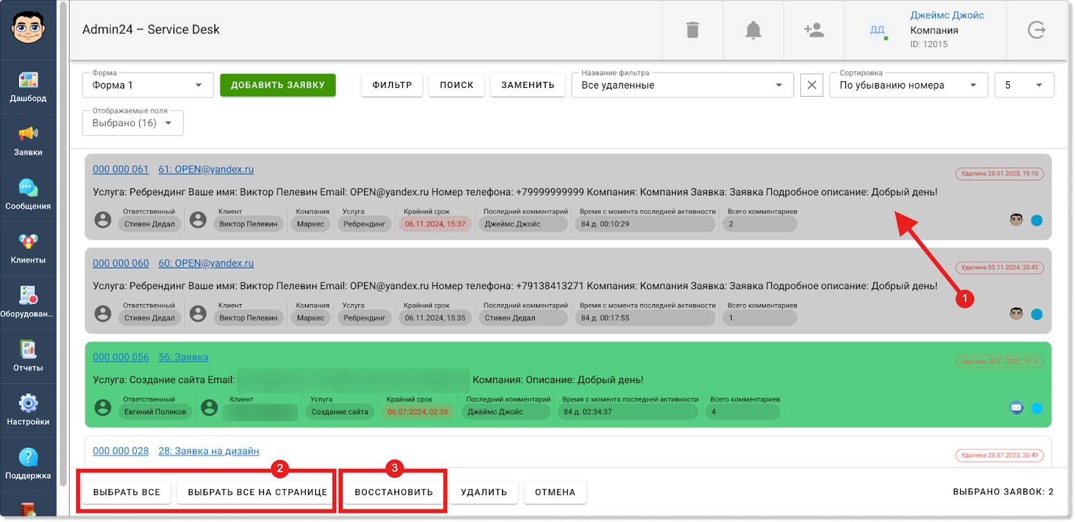Screen dimensions: 1075x522
Task: Open Отчеты in the sidebar
Action: pos(28,356)
